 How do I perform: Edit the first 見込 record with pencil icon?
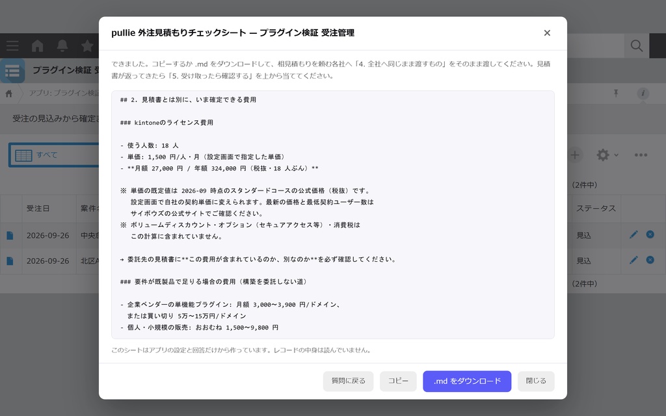coord(633,235)
